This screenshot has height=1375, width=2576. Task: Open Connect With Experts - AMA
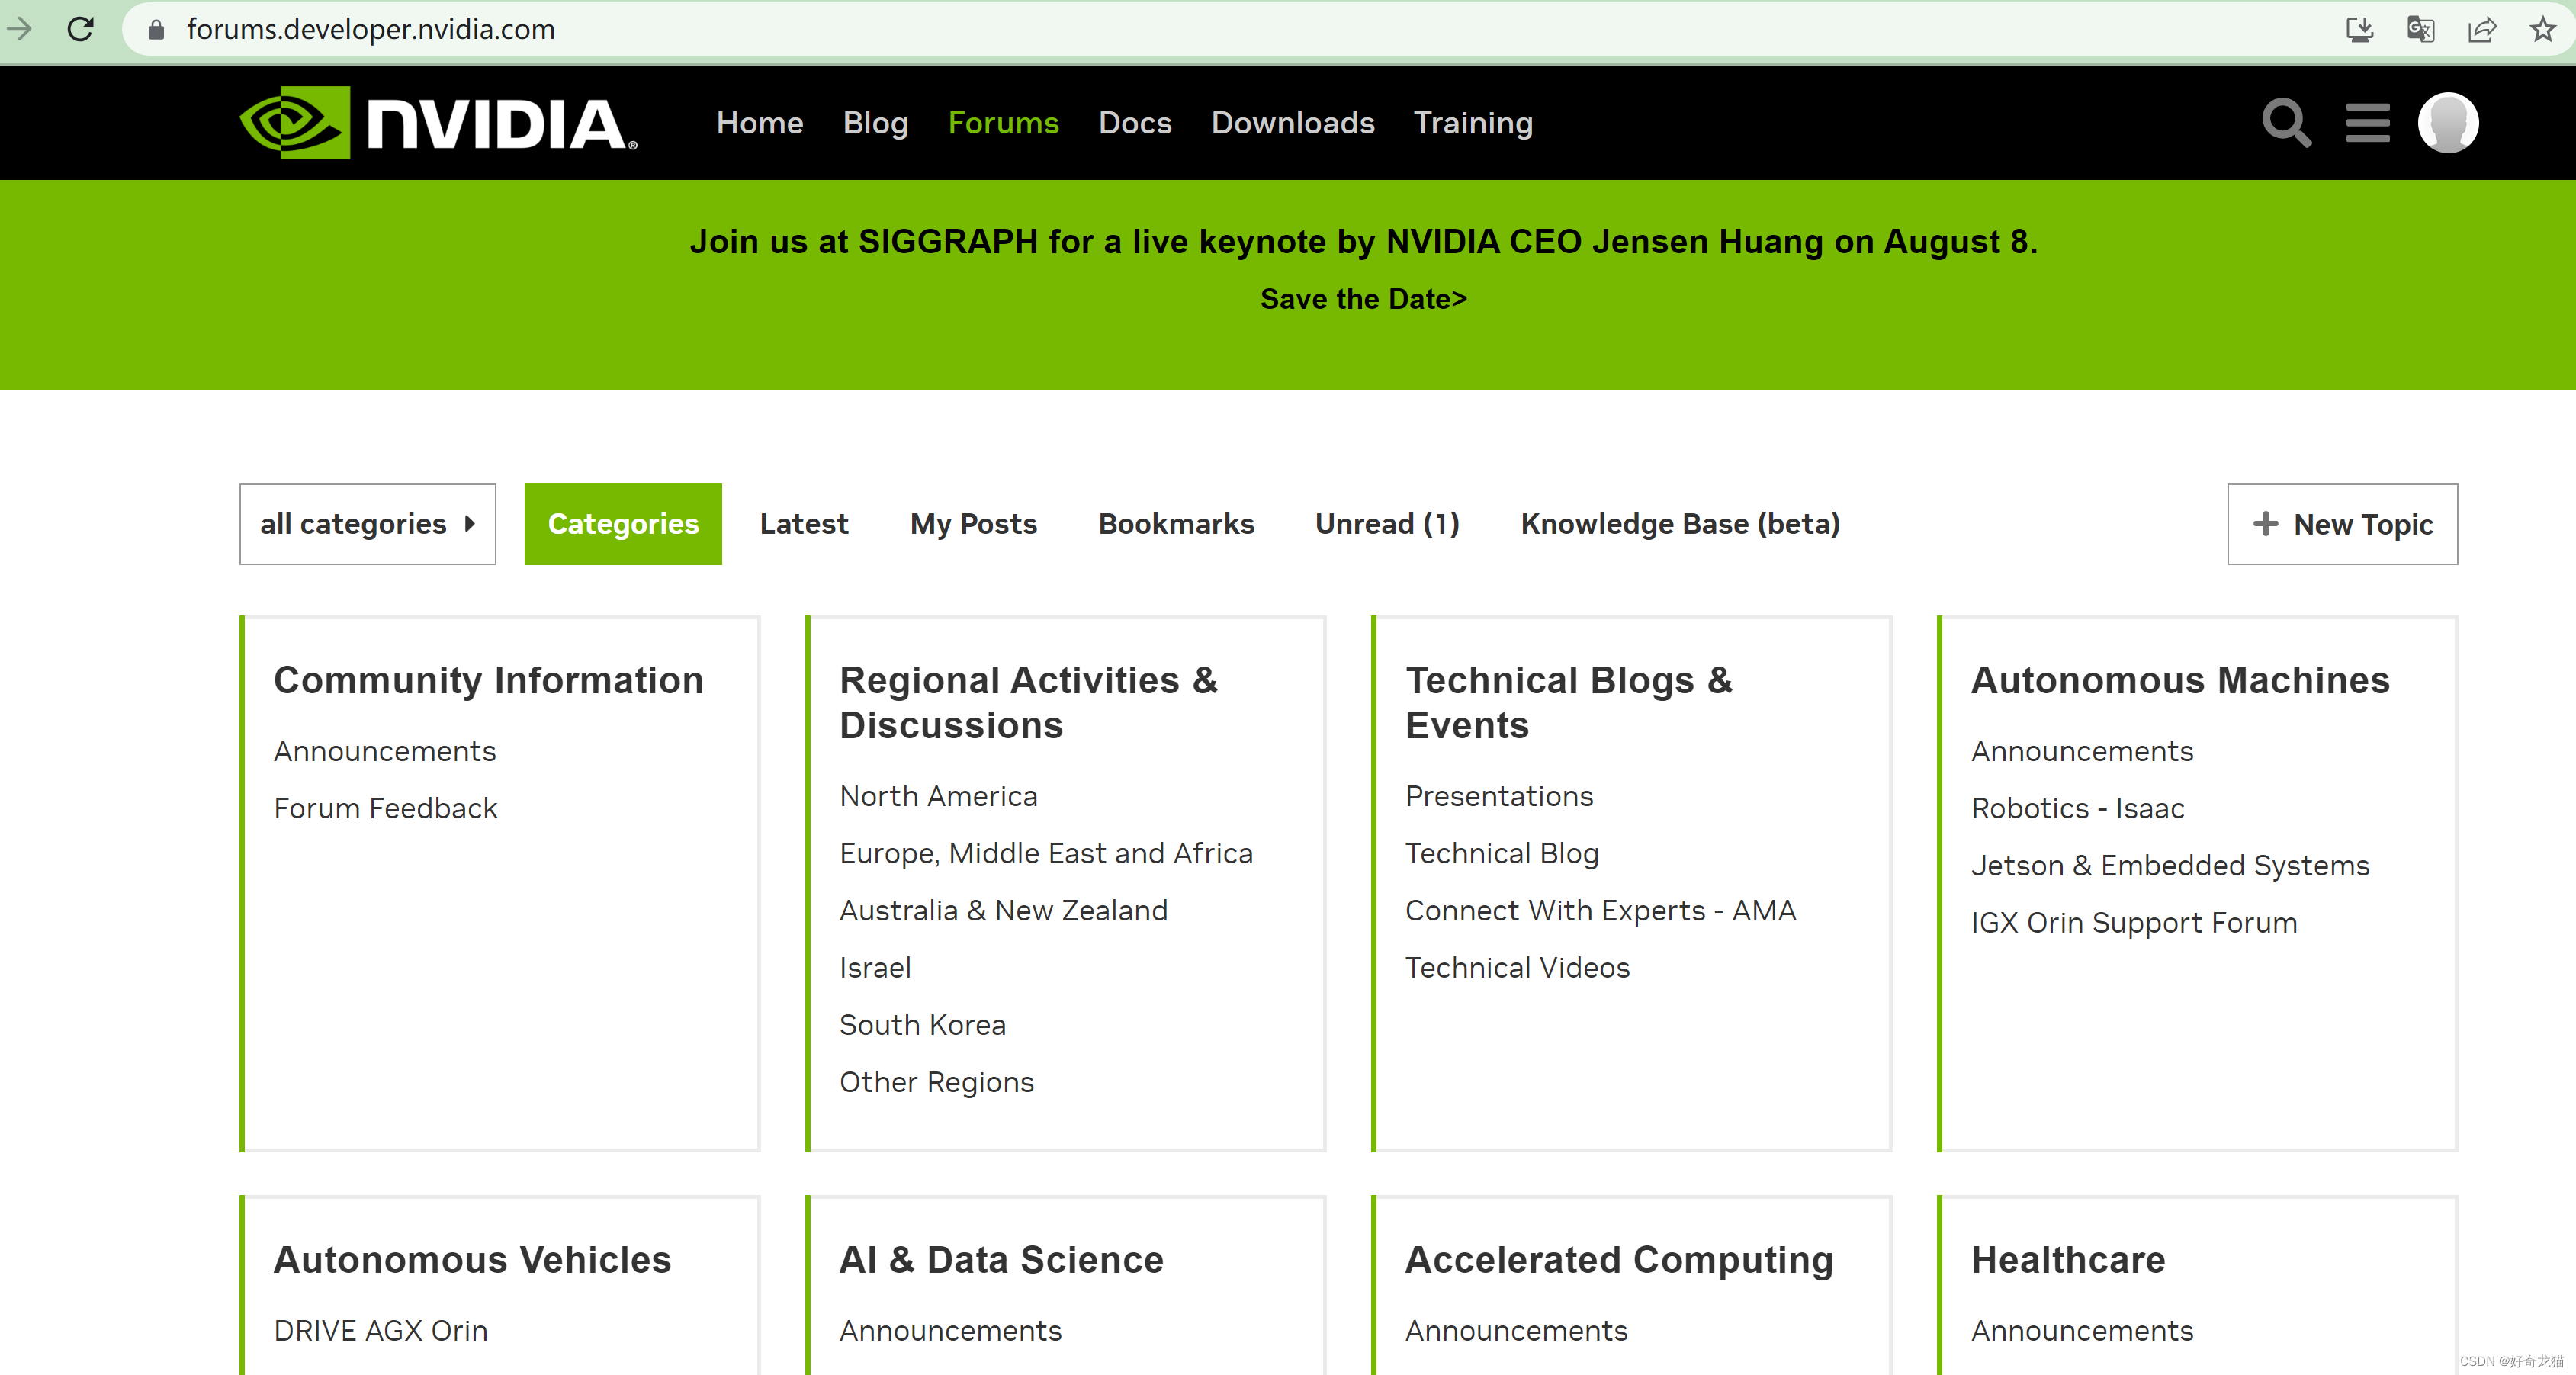pyautogui.click(x=1600, y=910)
